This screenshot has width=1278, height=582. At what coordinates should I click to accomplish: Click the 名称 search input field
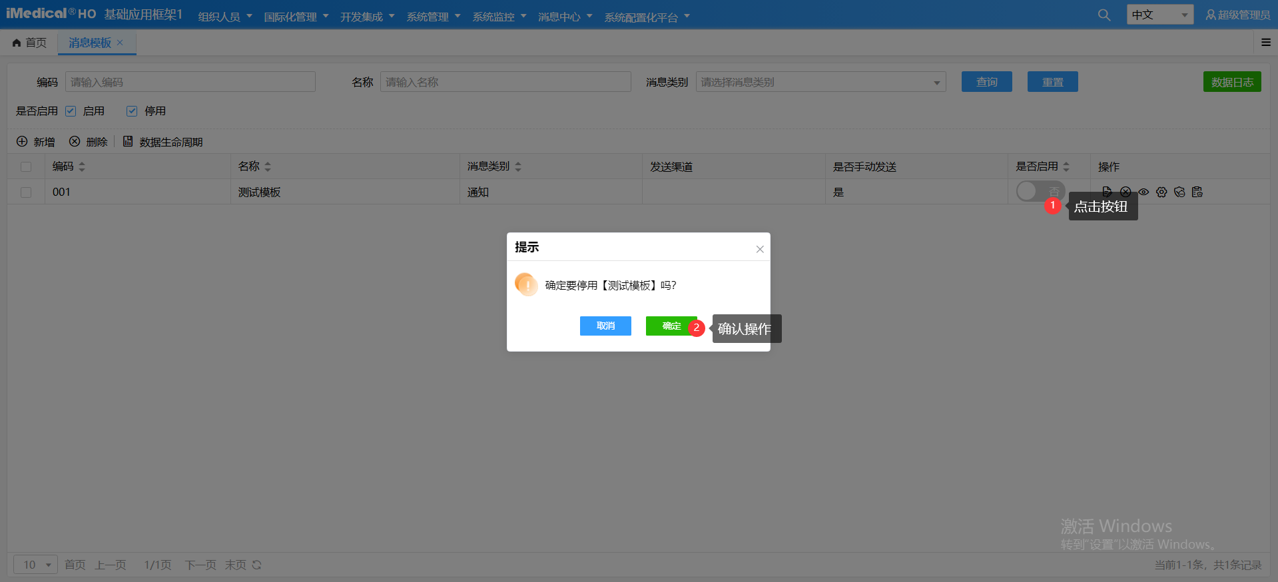coord(505,82)
